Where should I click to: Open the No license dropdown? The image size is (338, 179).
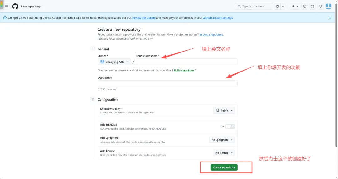click(224, 153)
